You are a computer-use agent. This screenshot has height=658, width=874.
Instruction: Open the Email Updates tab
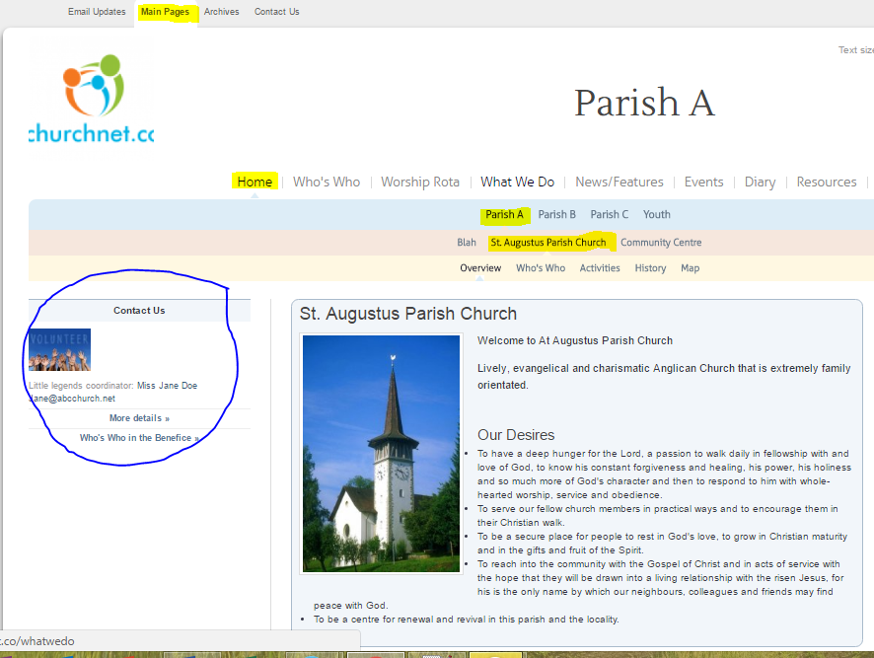[97, 12]
